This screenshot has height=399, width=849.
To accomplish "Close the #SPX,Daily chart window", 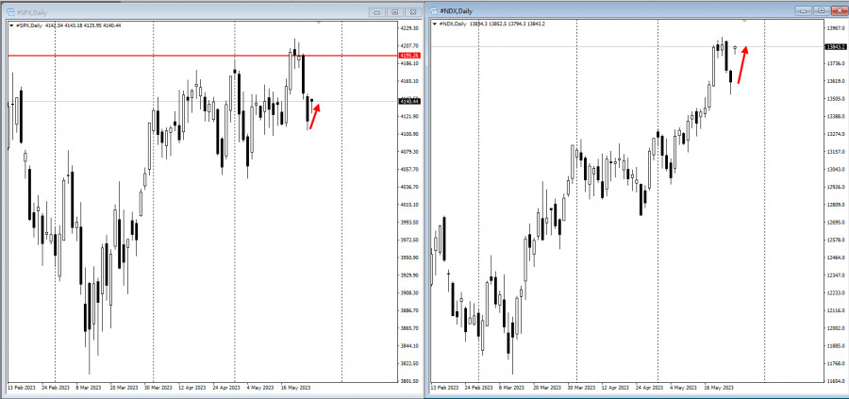I will [412, 12].
